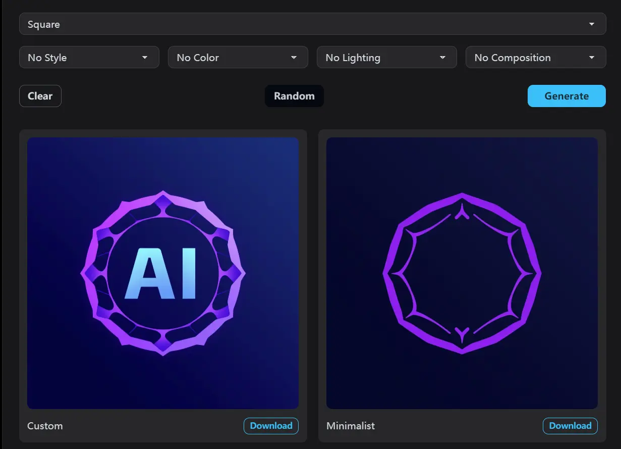Download the Minimalist logo
This screenshot has height=449, width=621.
click(x=570, y=426)
